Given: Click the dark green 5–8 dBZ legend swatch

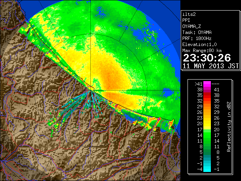Looking at the screenshot, I should (207, 152).
